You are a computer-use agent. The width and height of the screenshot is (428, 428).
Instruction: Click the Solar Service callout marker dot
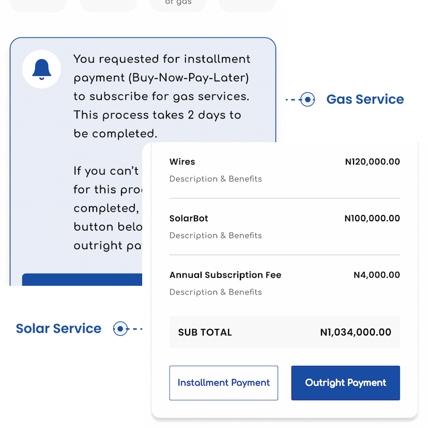[120, 328]
